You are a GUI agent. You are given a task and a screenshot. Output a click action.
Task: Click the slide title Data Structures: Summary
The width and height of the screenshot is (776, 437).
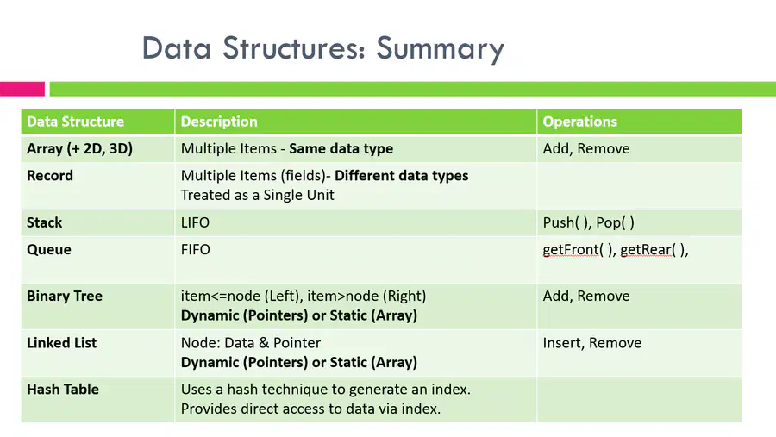(x=322, y=49)
